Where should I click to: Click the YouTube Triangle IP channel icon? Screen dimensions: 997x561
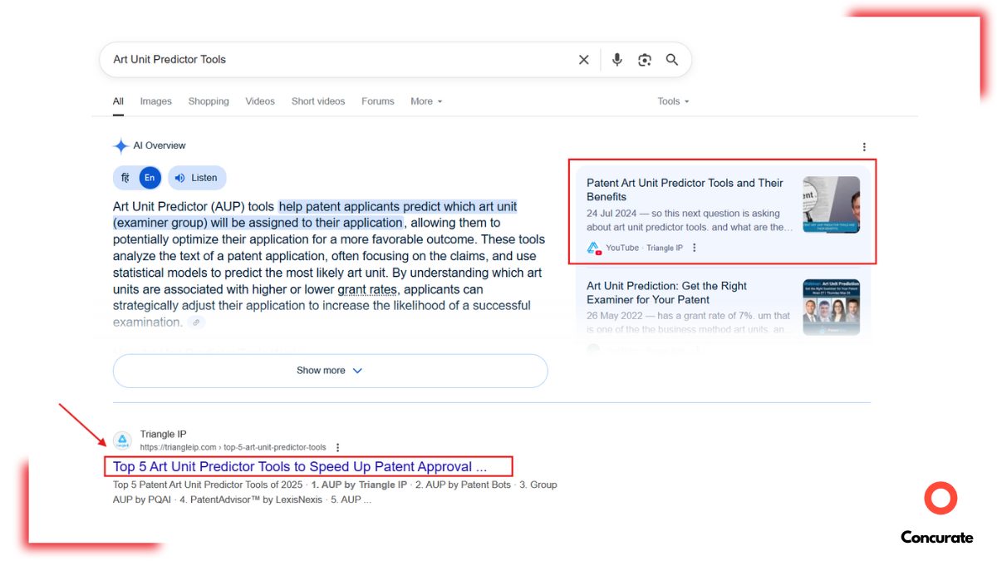pos(594,248)
